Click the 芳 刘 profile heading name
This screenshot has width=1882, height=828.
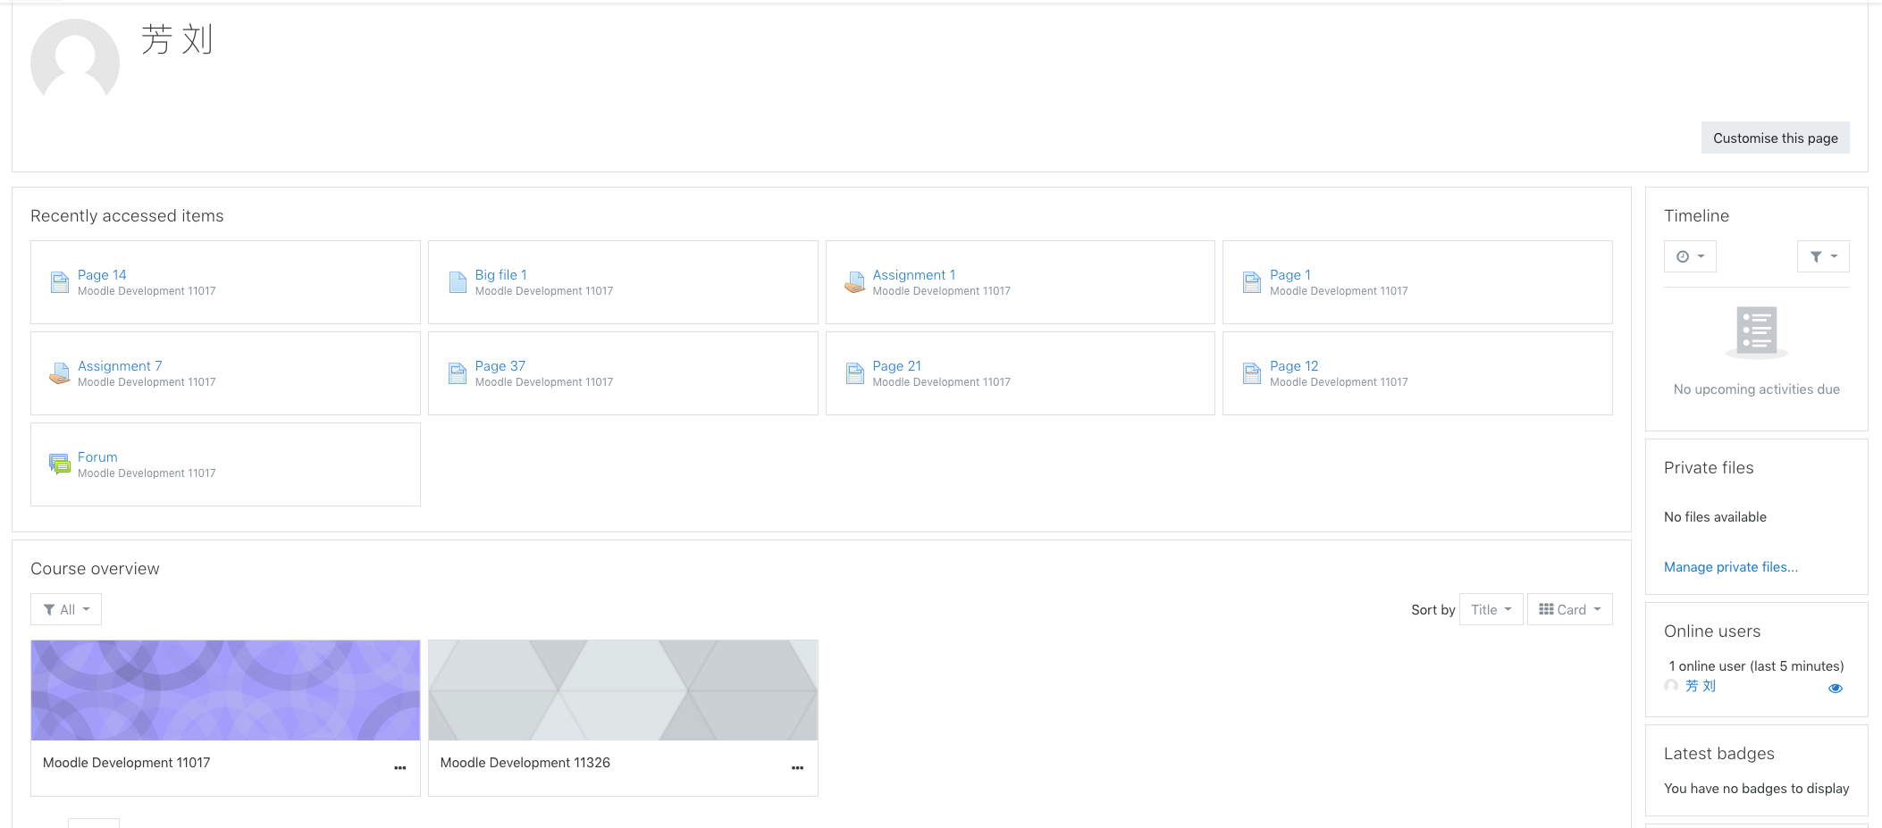[x=177, y=39]
